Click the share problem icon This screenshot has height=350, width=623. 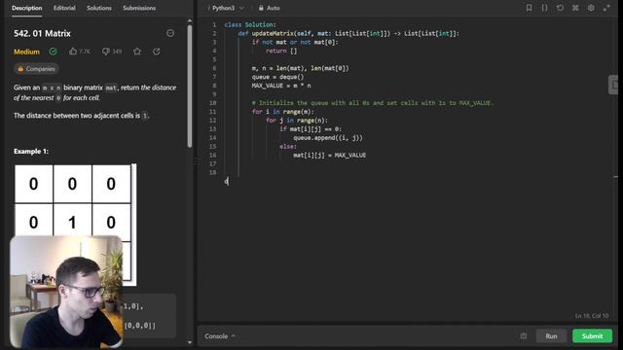pos(157,52)
